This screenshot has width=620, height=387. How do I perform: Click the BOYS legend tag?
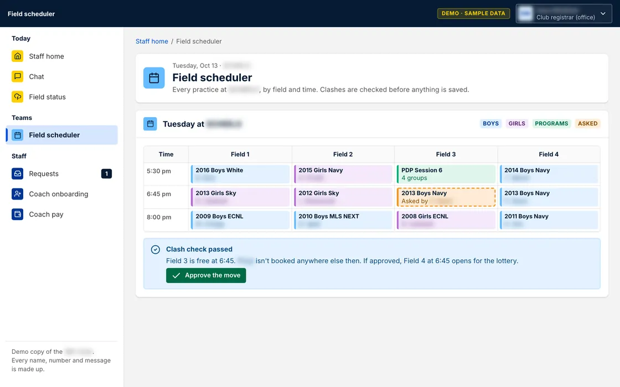point(490,124)
